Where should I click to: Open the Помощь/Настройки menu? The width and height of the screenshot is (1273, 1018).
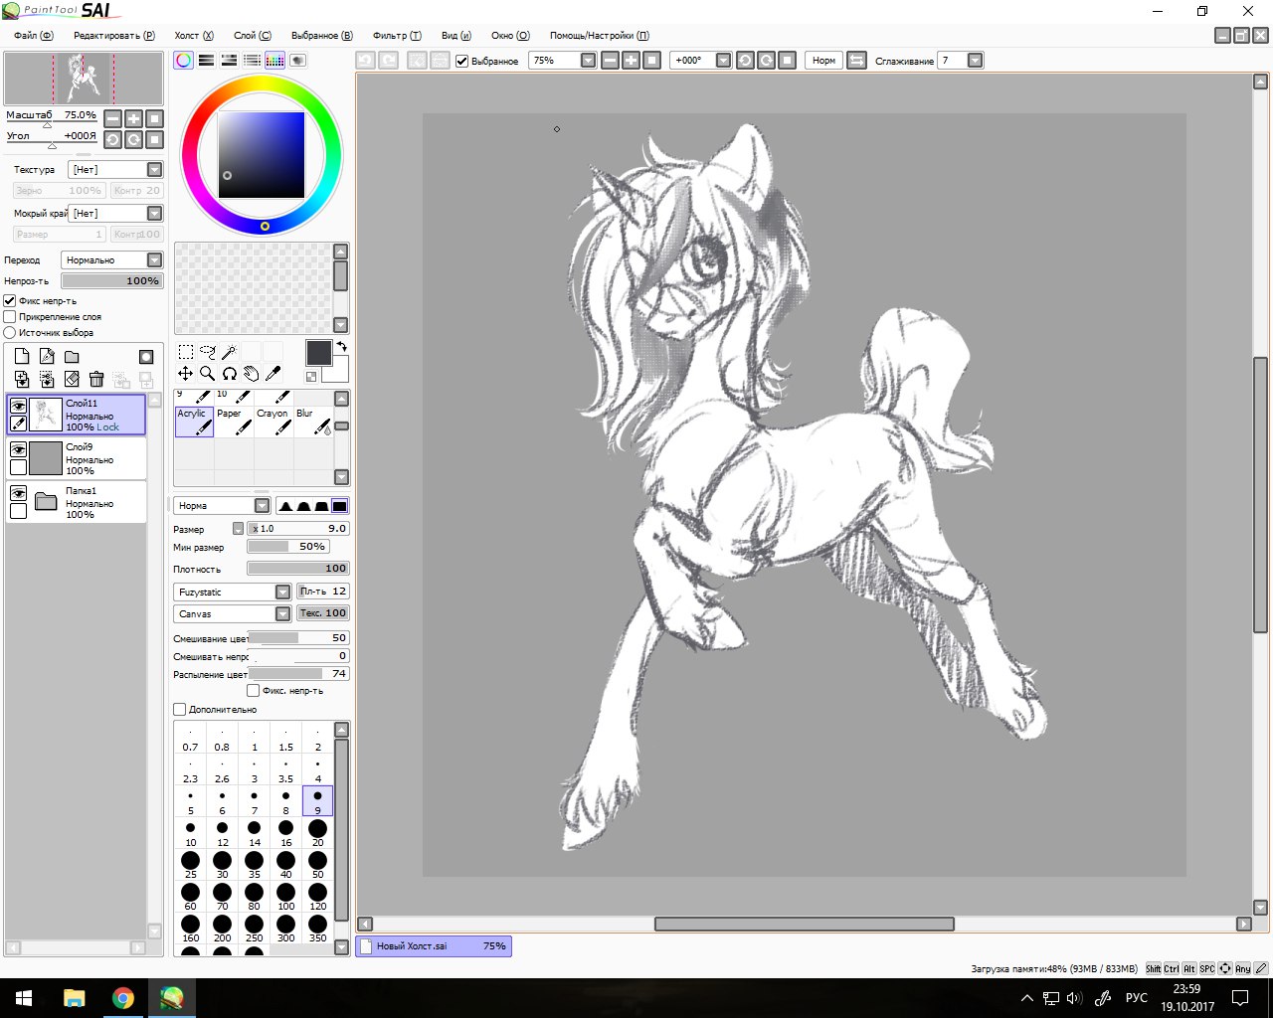click(600, 36)
